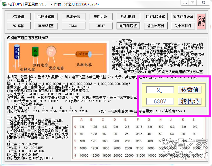Click the 无极电容 2.2uf 630v image
Screen dimensions: 212x166
click(x=83, y=54)
